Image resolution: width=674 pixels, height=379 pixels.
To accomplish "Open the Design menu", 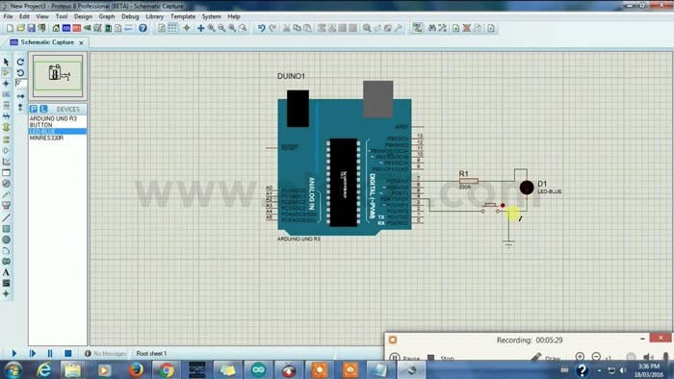I will pyautogui.click(x=83, y=16).
